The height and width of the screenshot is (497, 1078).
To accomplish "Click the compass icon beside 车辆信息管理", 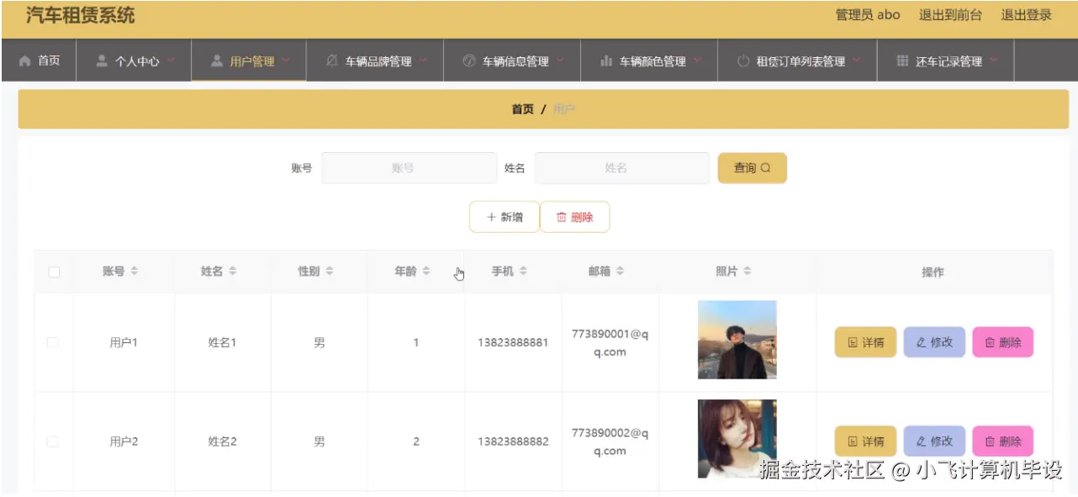I will [469, 61].
